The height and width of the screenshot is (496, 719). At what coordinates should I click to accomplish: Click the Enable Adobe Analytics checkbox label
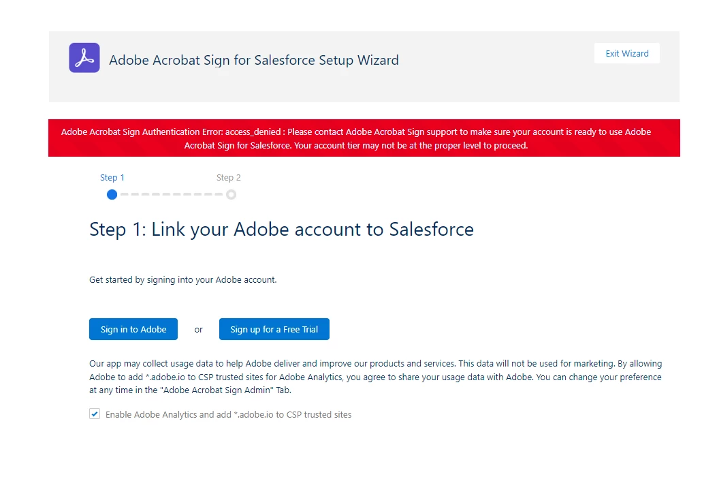tap(228, 414)
